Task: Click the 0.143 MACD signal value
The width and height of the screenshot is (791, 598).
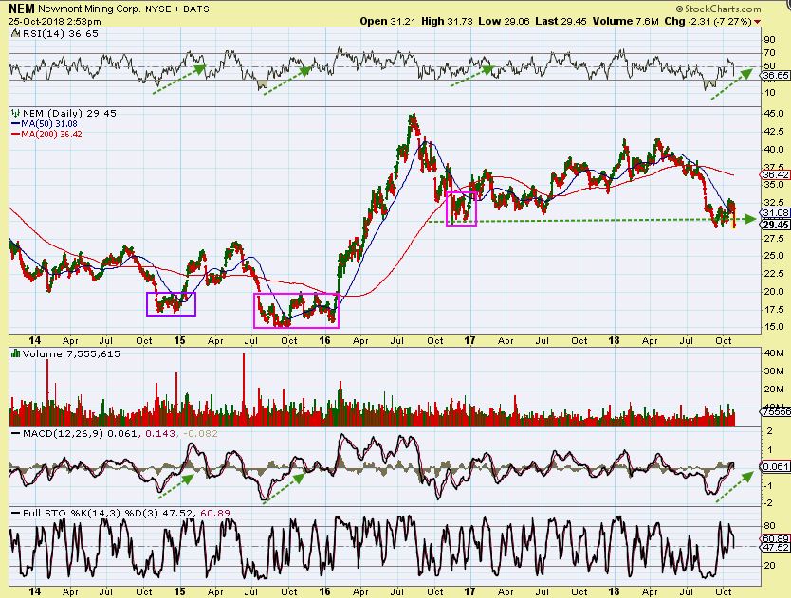Action: click(160, 434)
